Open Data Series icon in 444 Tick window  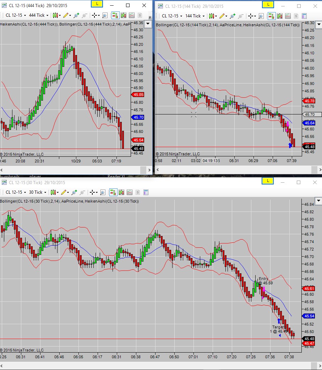click(124, 15)
